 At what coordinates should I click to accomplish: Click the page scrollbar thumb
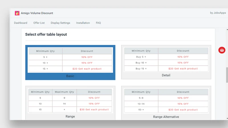pos(227,75)
